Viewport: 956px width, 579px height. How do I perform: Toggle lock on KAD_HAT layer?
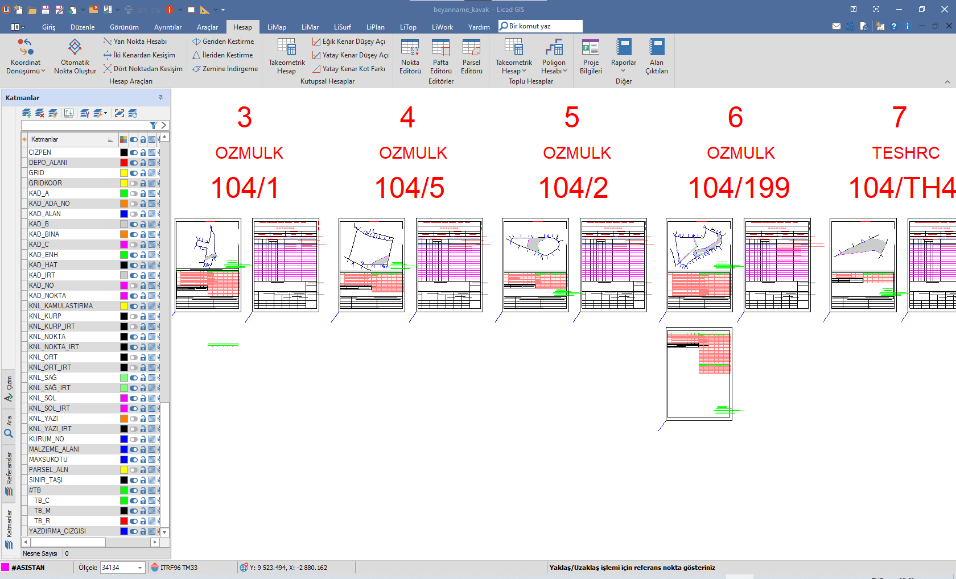(x=143, y=265)
